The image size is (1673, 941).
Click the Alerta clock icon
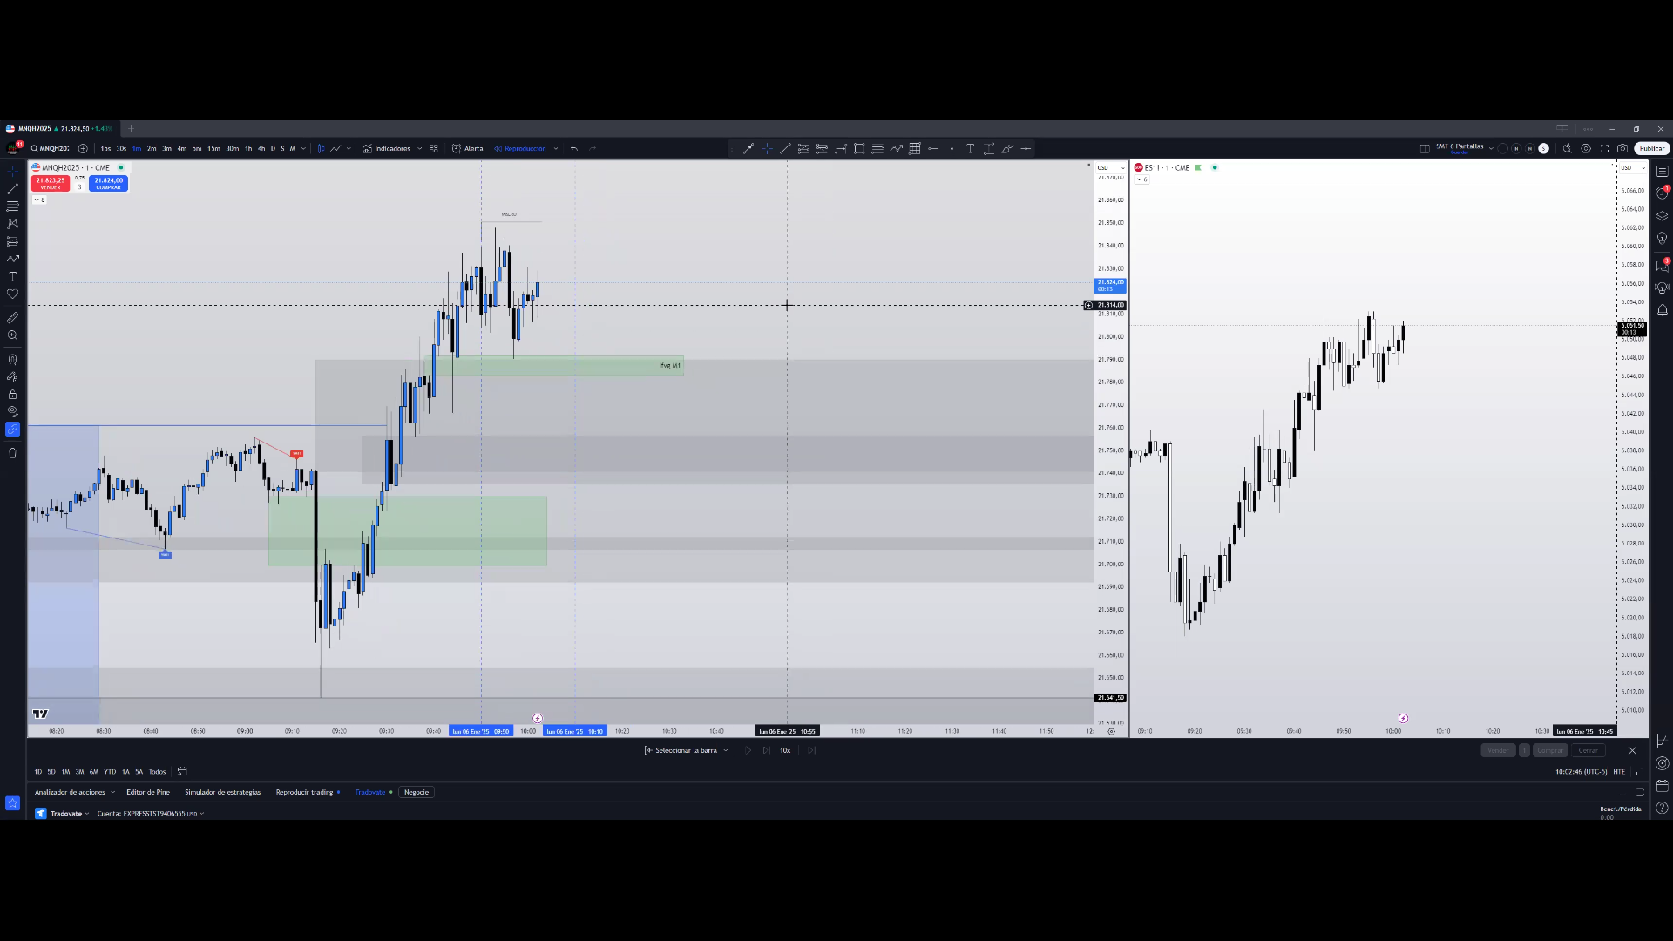pyautogui.click(x=457, y=148)
